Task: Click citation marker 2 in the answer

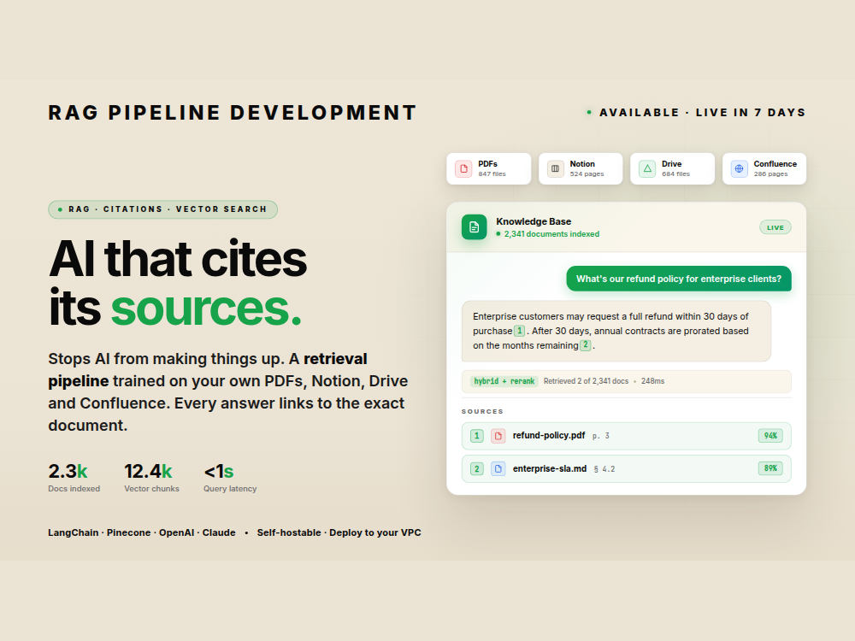Action: click(x=586, y=345)
